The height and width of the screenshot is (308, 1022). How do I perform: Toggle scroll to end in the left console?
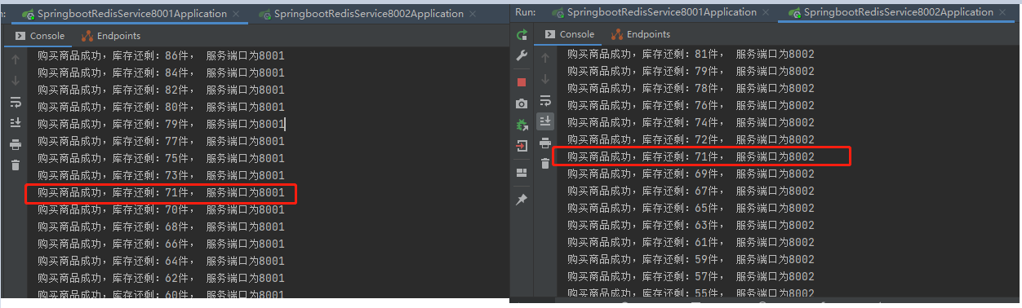pos(15,123)
